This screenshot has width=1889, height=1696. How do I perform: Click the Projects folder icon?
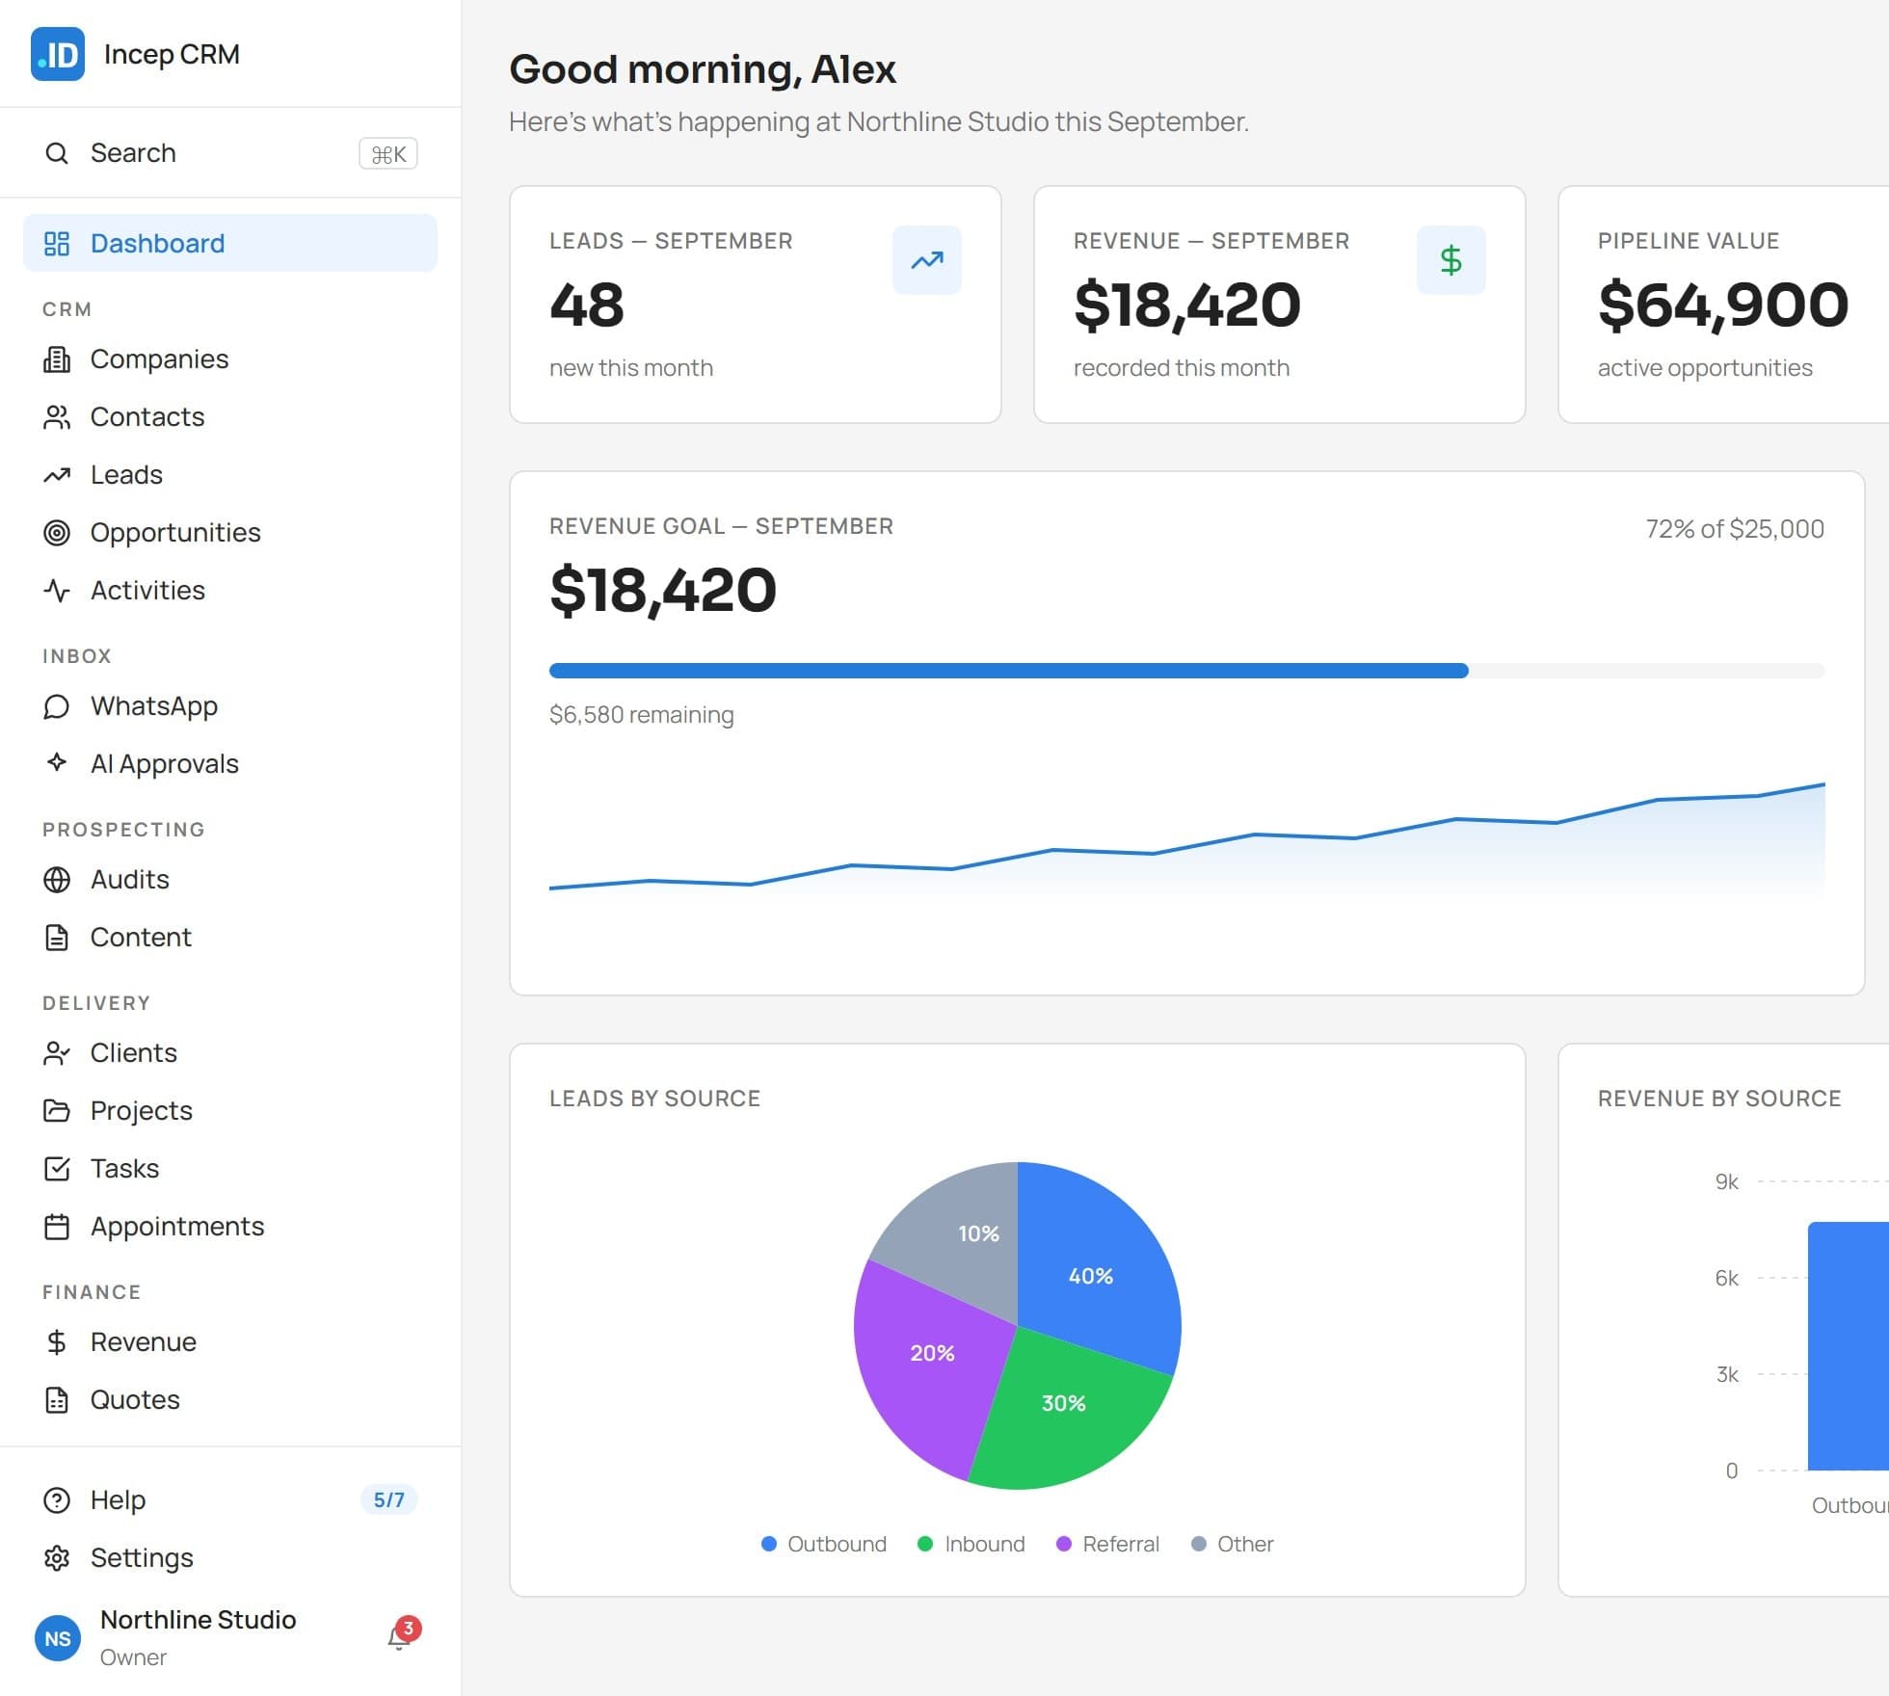[x=57, y=1111]
